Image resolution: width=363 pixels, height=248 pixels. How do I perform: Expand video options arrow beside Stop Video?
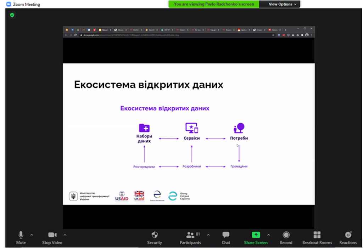click(65, 235)
